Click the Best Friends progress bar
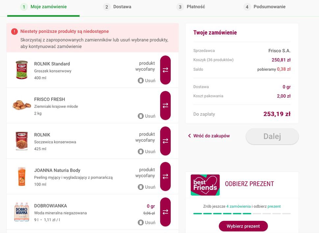Viewport: 319px width, 233px height. (242, 214)
